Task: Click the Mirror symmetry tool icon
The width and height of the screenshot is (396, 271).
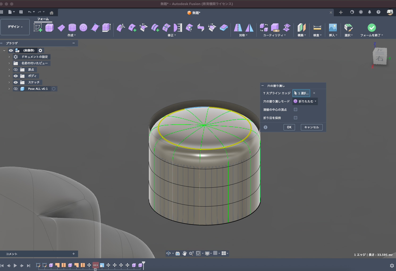Action: pyautogui.click(x=238, y=28)
